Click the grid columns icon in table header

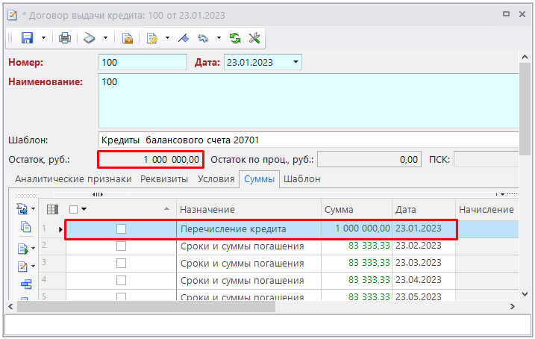coord(52,210)
